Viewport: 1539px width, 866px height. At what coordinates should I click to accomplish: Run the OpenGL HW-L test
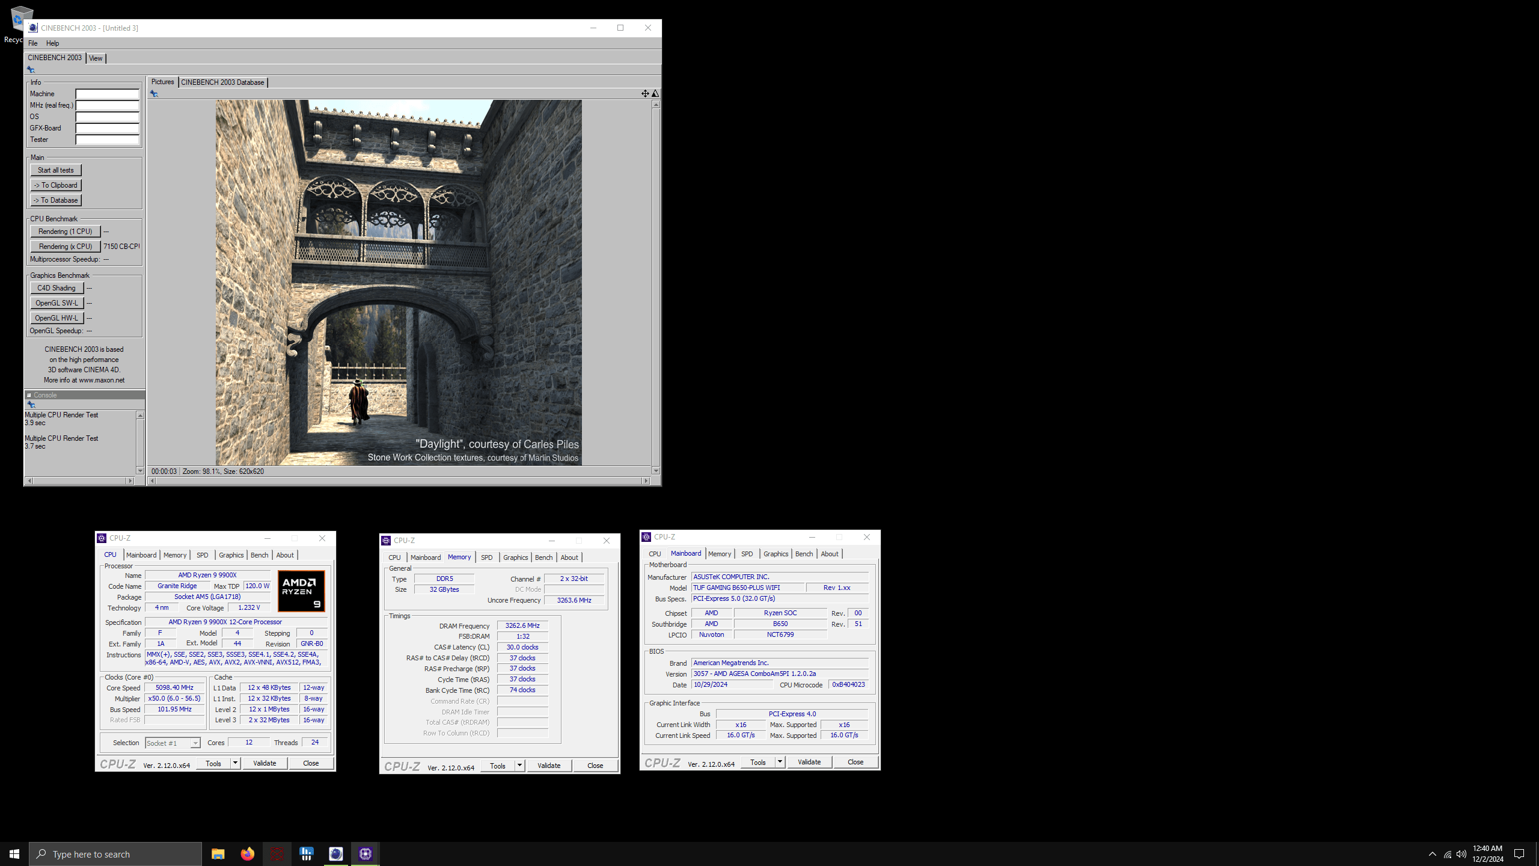coord(57,318)
